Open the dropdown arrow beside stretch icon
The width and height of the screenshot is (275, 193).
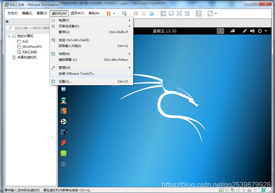pos(216,13)
